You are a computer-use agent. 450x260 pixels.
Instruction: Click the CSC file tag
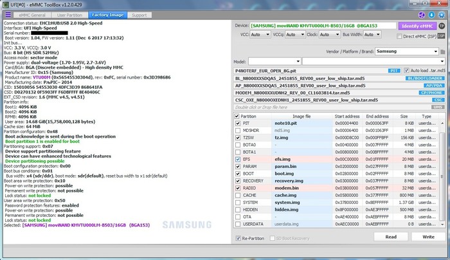438,100
